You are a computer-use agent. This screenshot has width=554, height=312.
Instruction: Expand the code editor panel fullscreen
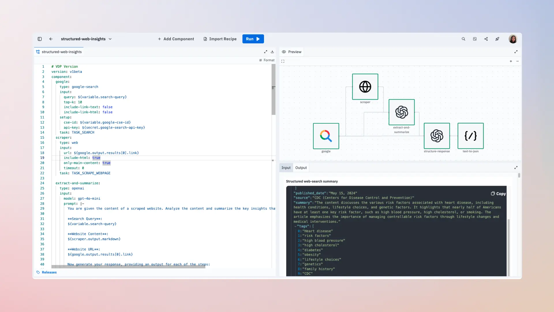265,52
